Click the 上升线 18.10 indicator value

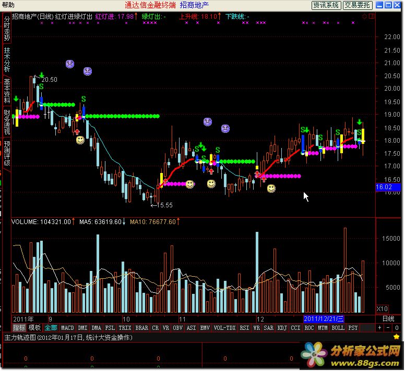click(x=200, y=17)
